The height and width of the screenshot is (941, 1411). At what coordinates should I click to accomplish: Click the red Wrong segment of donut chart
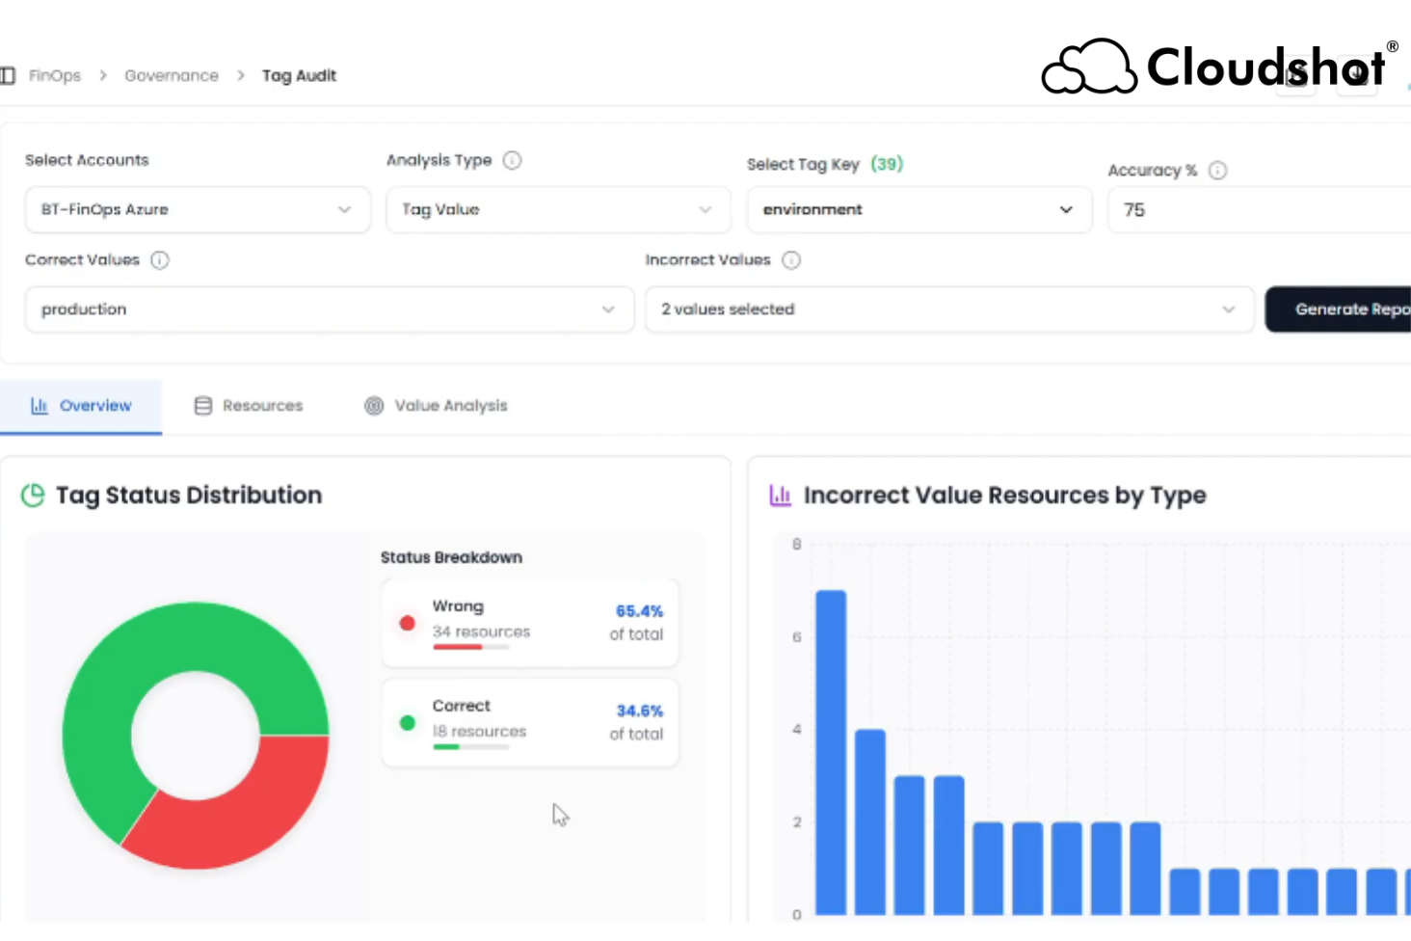click(241, 815)
